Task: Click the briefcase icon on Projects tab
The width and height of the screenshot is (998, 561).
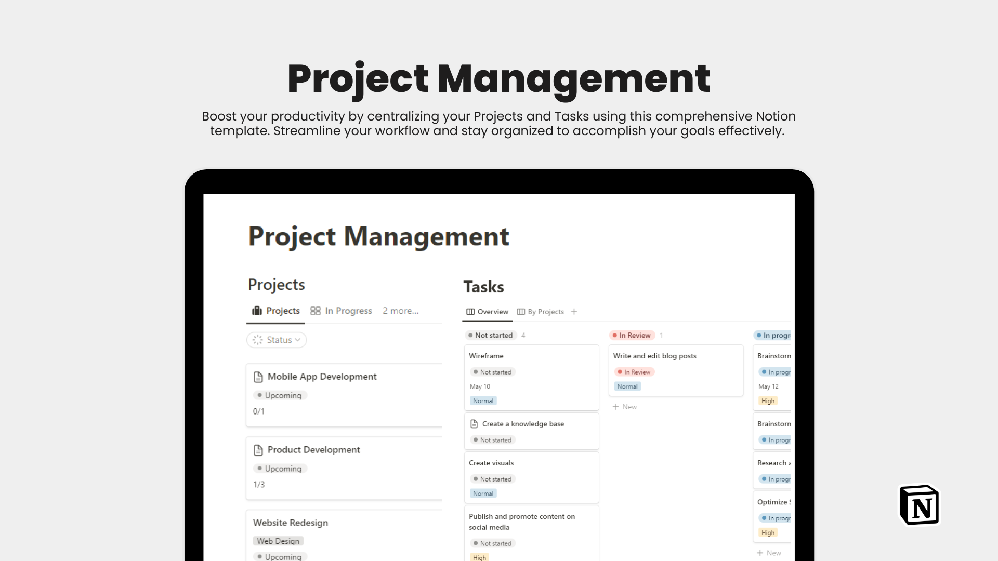Action: (x=257, y=311)
